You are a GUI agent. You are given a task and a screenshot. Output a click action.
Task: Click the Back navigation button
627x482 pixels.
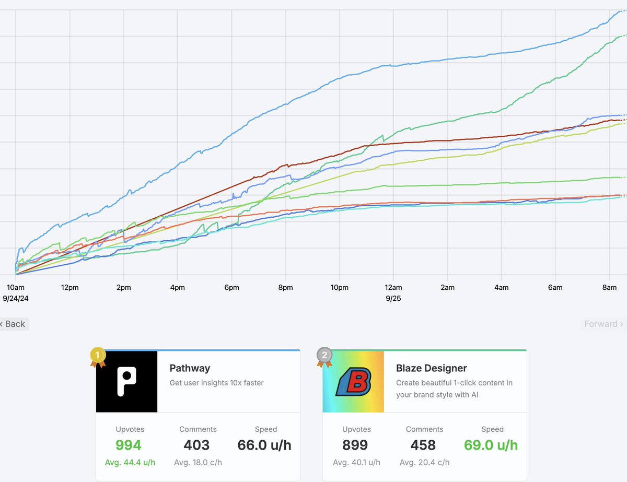pos(14,324)
